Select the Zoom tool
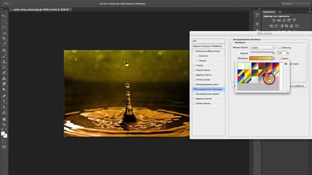 tap(4, 124)
